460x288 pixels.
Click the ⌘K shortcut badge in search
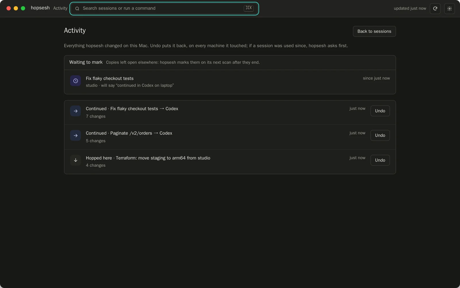click(x=249, y=8)
